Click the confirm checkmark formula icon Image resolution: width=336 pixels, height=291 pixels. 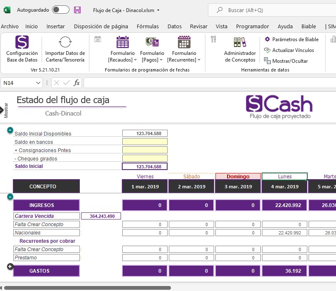67,83
